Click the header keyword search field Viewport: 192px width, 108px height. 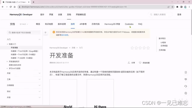[160, 15]
